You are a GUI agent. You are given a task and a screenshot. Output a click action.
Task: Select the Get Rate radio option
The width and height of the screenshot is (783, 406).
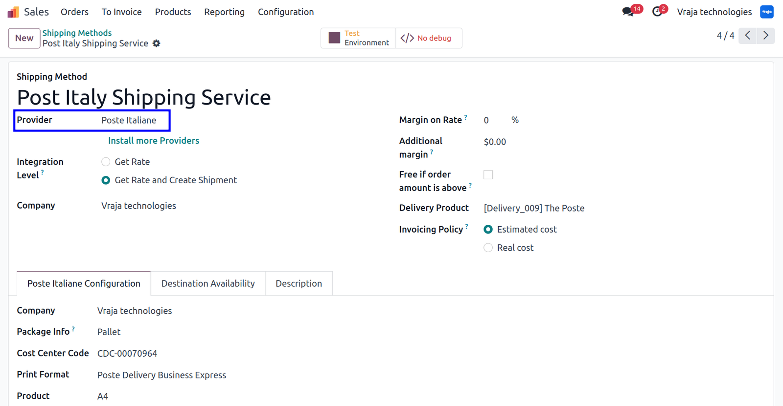tap(106, 162)
